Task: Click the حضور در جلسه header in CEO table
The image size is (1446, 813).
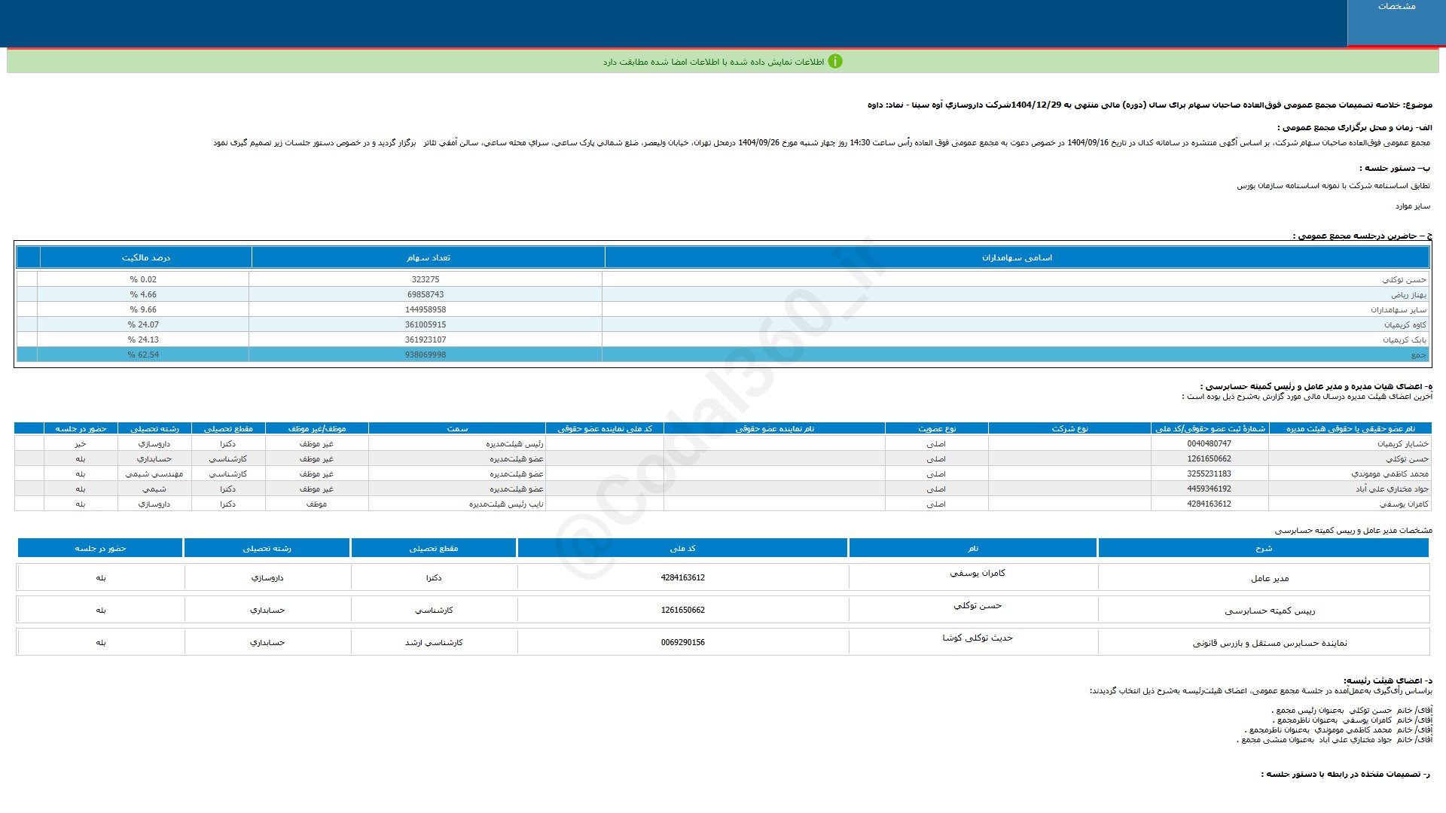Action: tap(100, 548)
